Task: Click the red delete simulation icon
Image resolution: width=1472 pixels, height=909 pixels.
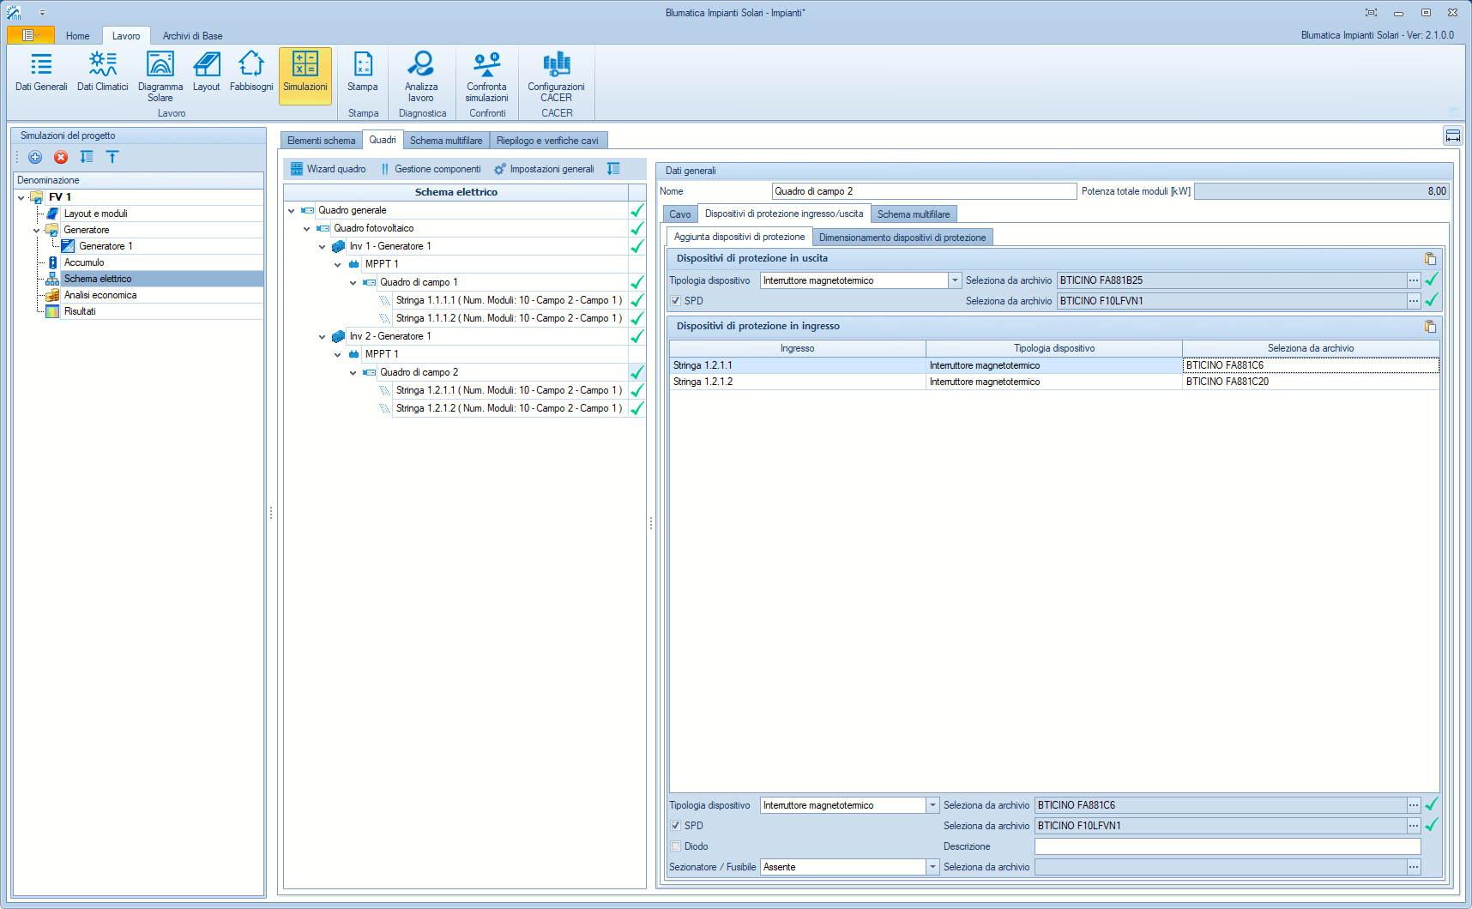Action: tap(61, 157)
